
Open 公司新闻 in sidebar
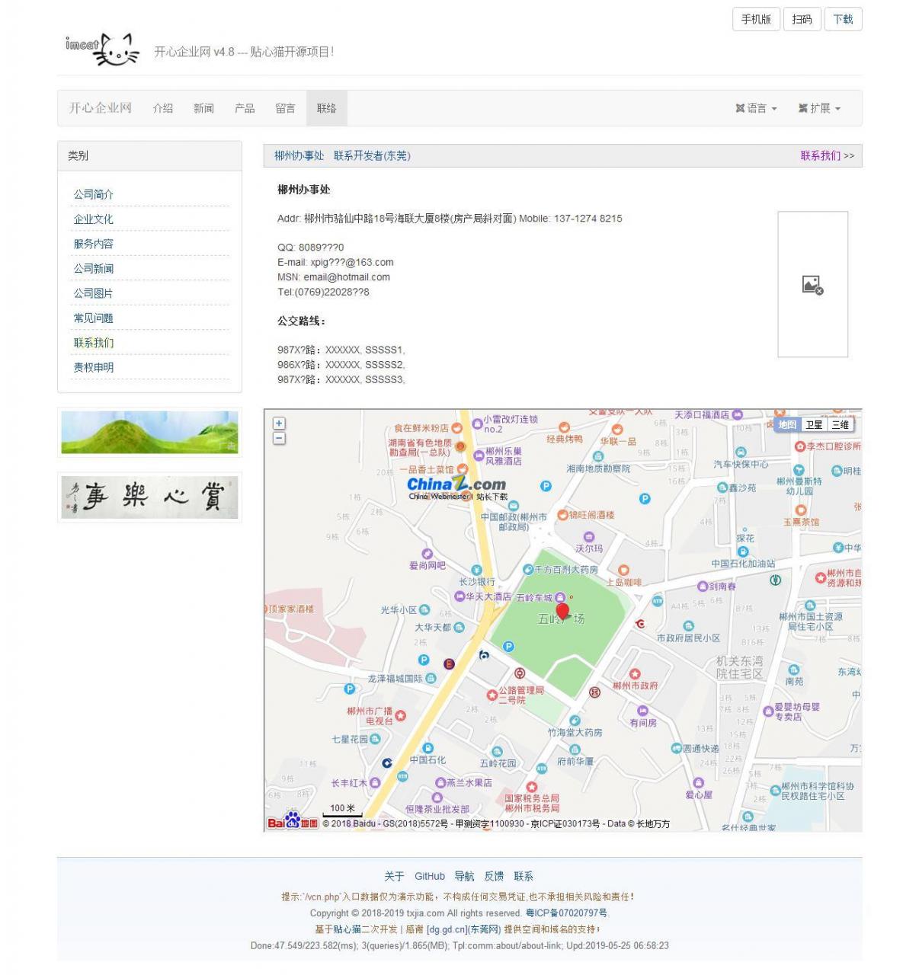pyautogui.click(x=93, y=268)
